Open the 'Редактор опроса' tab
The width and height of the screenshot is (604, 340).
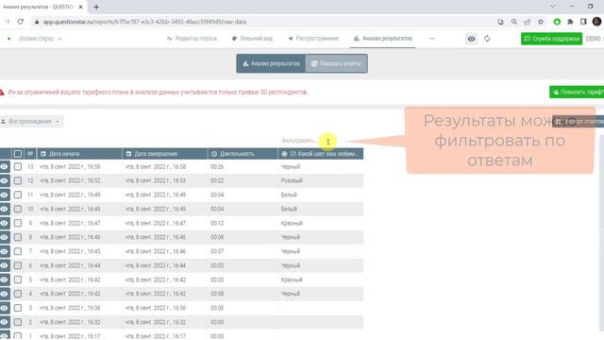(192, 39)
